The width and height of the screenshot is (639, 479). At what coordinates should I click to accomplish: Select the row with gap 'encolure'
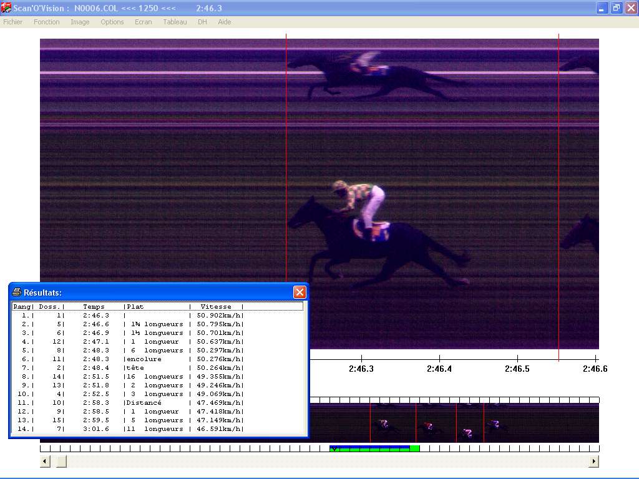click(157, 359)
